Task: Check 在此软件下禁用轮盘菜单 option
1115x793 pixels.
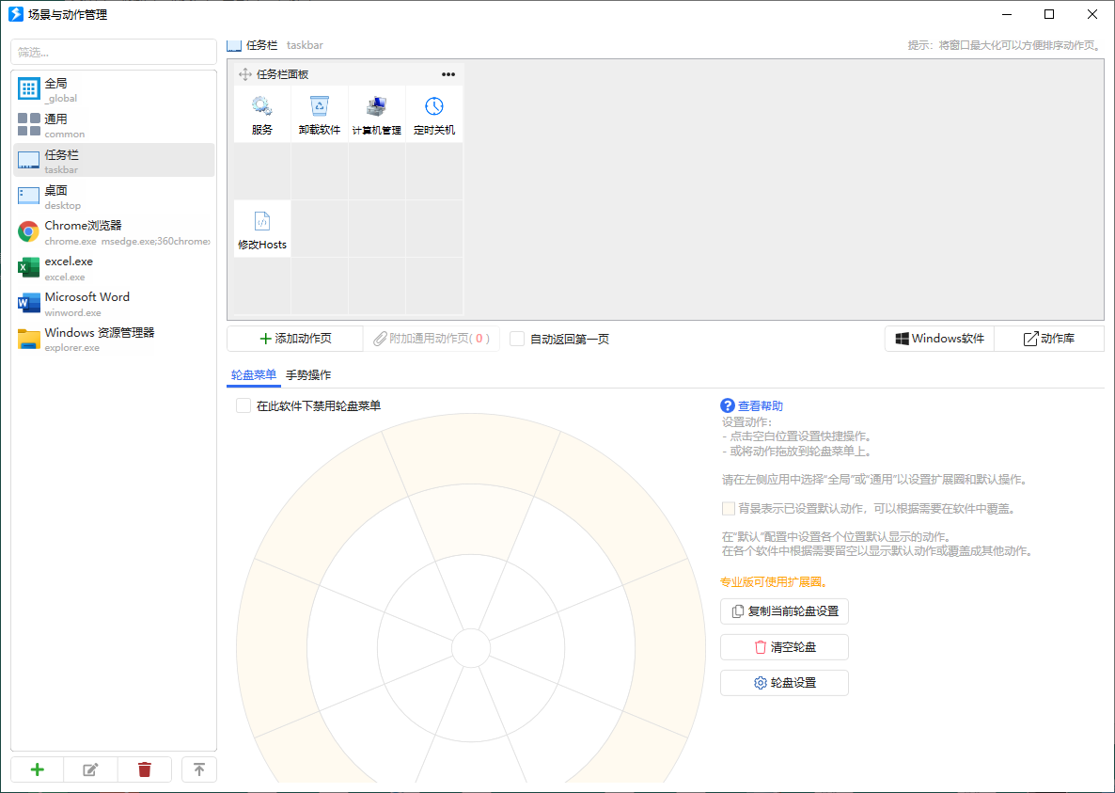Action: tap(243, 405)
